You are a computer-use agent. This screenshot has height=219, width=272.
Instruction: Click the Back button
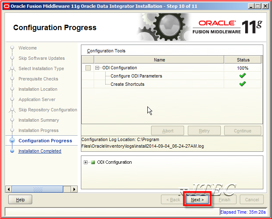click(x=173, y=200)
